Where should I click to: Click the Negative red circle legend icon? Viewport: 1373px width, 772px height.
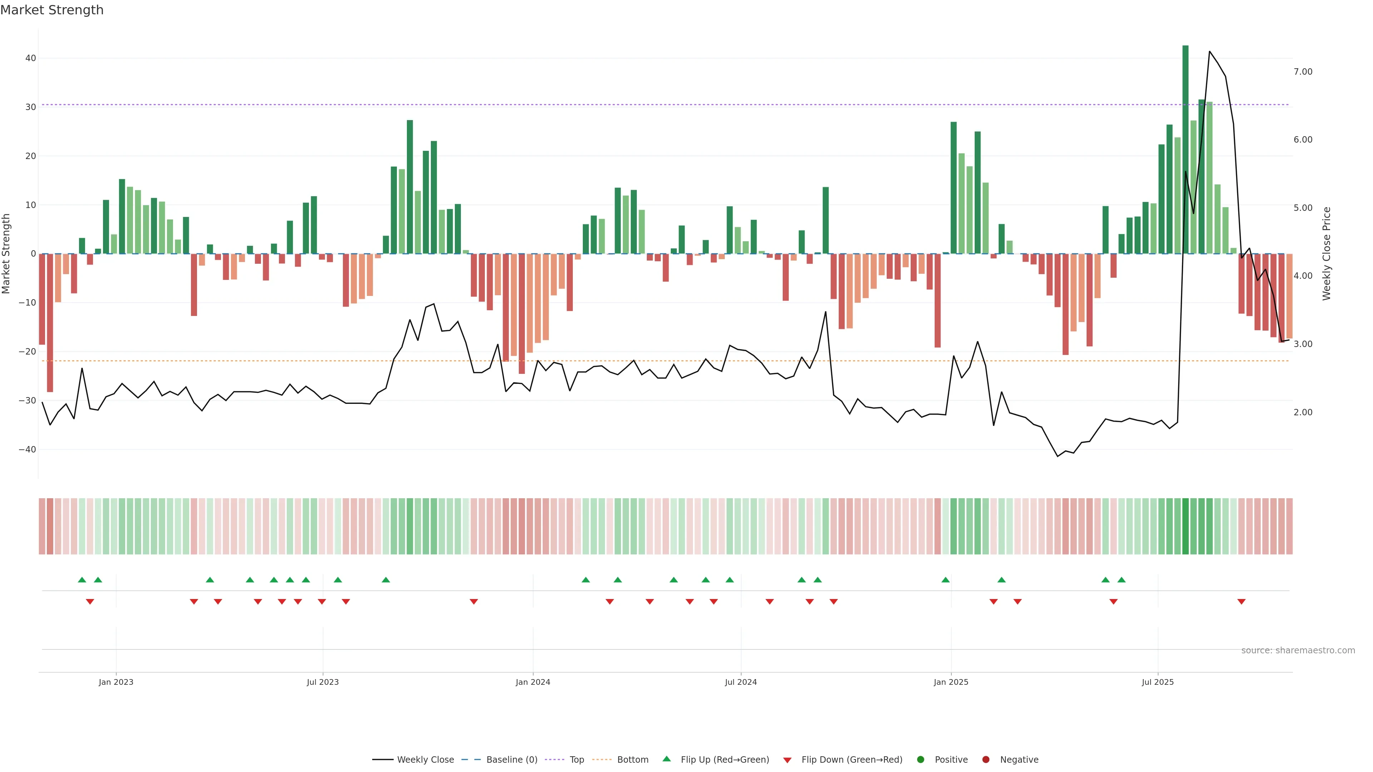pyautogui.click(x=985, y=759)
